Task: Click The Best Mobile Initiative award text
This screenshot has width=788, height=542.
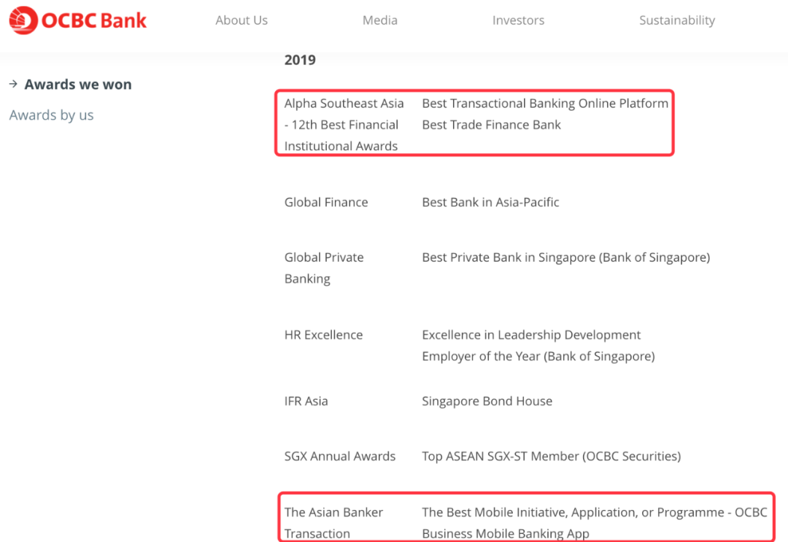Action: point(595,523)
